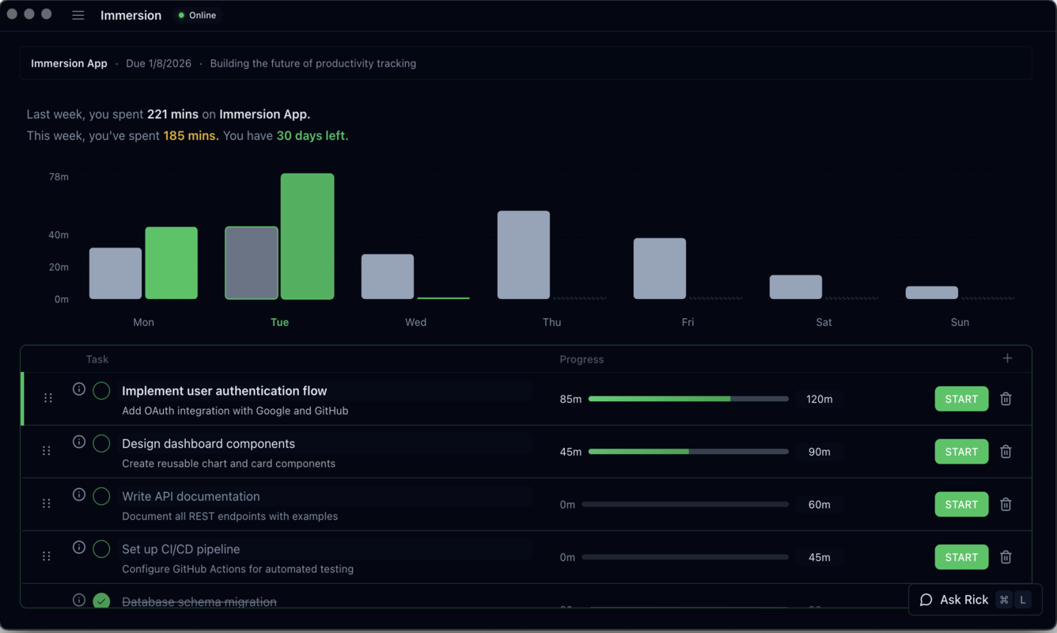Open the hamburger menu next to Immersion
Screen dimensions: 1057x633
click(x=78, y=15)
